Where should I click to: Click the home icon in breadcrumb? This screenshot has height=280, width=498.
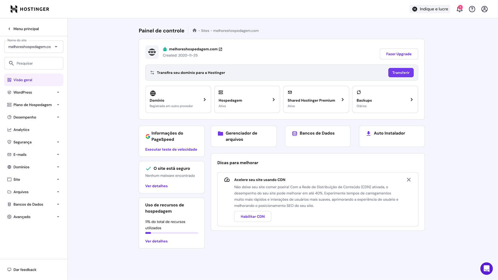pyautogui.click(x=194, y=30)
